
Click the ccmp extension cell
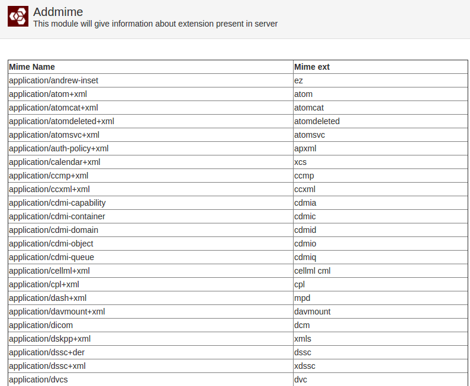point(381,176)
